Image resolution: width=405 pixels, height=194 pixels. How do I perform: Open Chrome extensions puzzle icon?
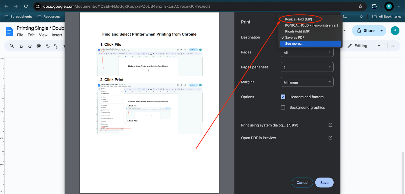point(374,6)
